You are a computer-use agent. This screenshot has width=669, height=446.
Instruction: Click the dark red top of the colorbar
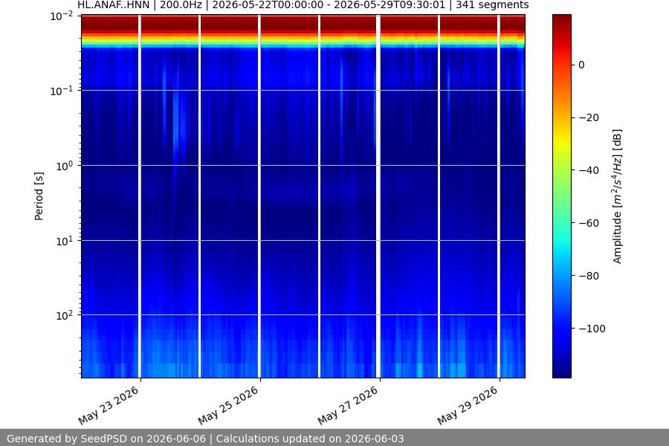pos(561,19)
